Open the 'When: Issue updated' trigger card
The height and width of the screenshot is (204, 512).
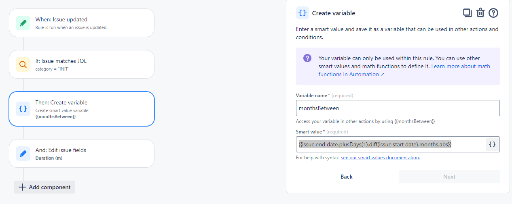coord(82,23)
